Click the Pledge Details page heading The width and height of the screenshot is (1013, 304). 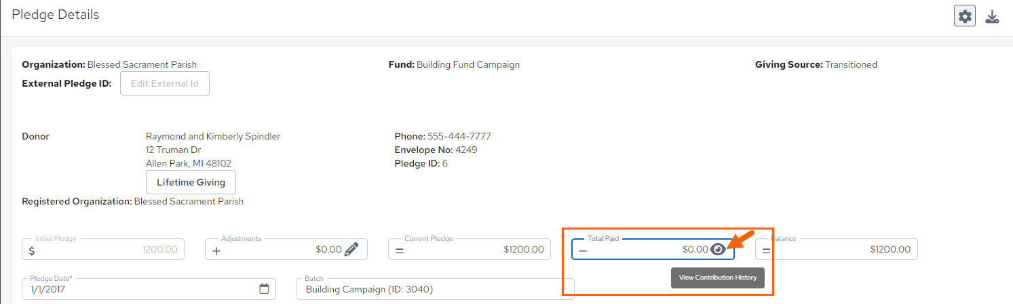[56, 15]
